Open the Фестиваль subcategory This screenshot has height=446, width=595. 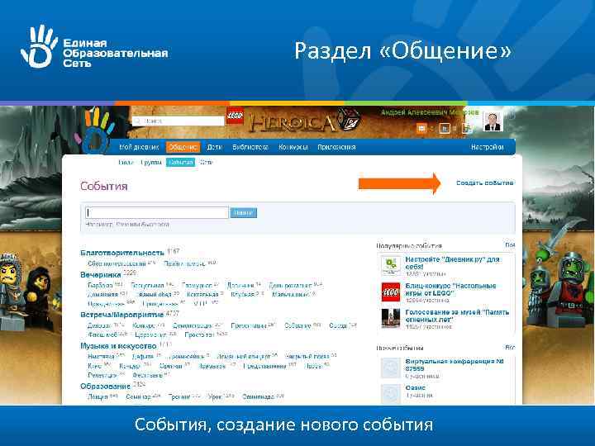pos(148,375)
